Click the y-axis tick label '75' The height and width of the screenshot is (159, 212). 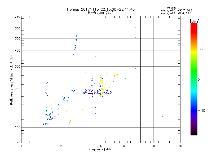19,142
